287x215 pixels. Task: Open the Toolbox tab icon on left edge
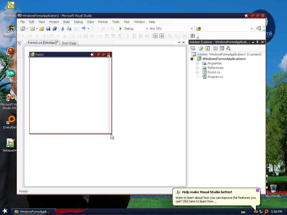pos(19,43)
